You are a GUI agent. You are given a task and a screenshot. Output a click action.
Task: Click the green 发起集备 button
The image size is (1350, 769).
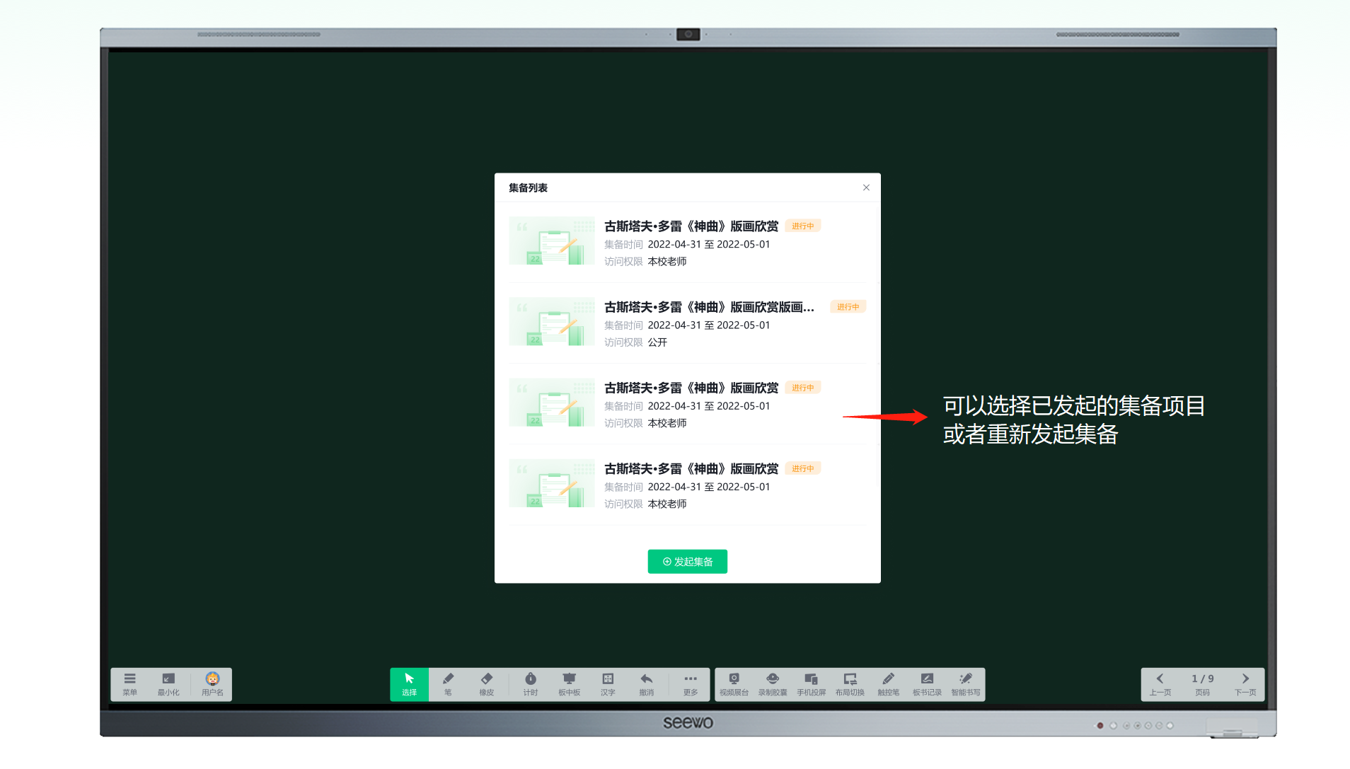[x=687, y=562]
